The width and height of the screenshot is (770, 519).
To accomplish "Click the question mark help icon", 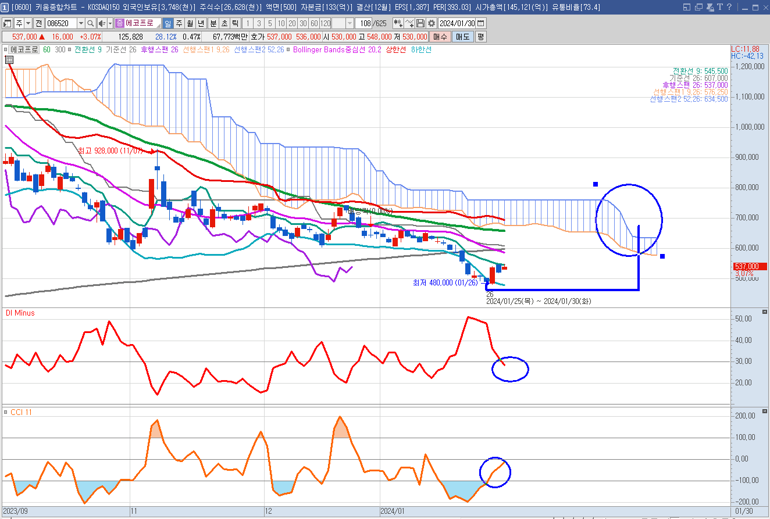I will pos(729,7).
